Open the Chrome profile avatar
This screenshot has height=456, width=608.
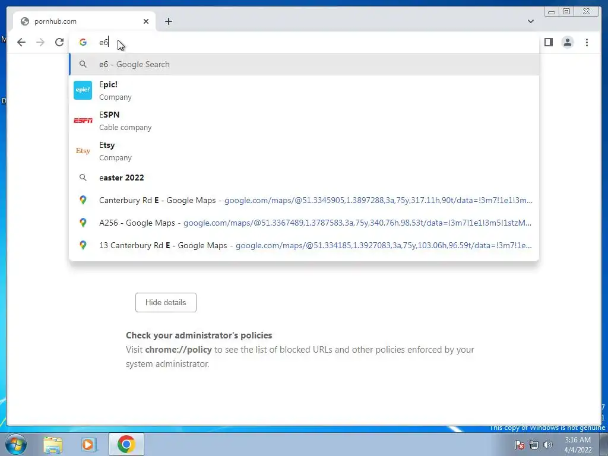click(567, 42)
